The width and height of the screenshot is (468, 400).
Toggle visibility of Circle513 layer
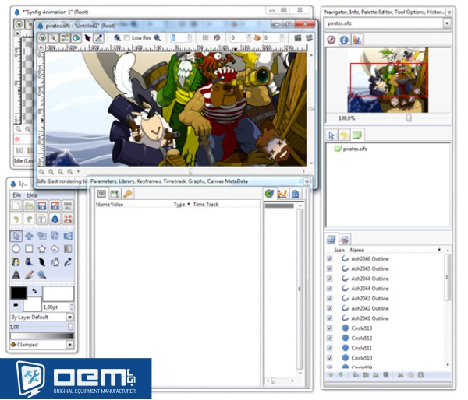tap(330, 328)
